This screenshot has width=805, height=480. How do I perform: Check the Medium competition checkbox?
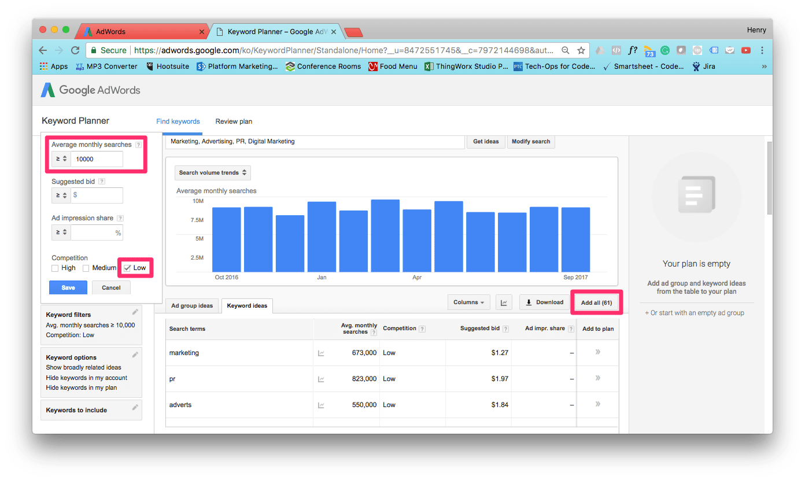86,268
